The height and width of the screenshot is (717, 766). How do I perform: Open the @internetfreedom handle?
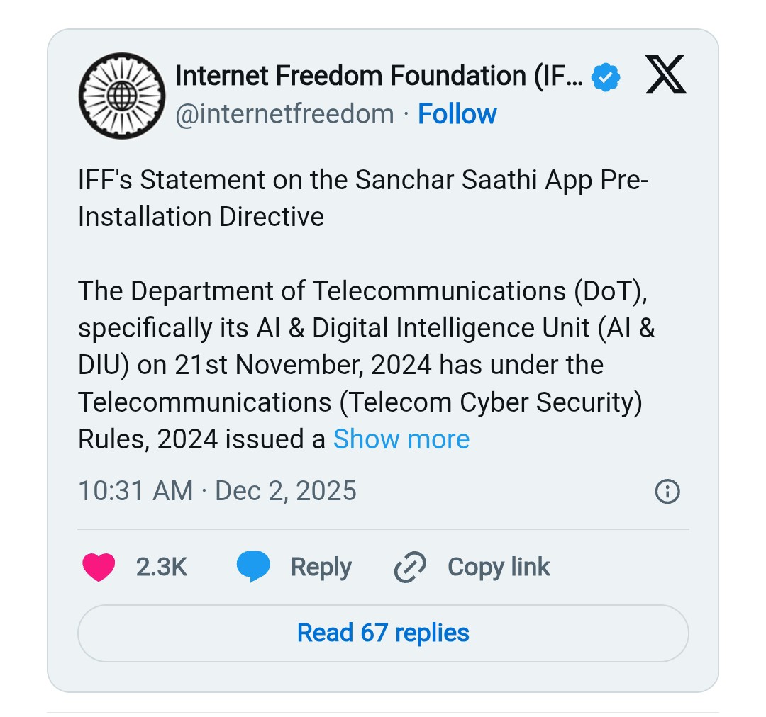click(x=284, y=114)
